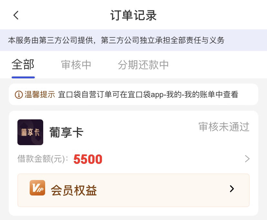
Task: Tap the 审核未通过 status label
Action: (224, 127)
